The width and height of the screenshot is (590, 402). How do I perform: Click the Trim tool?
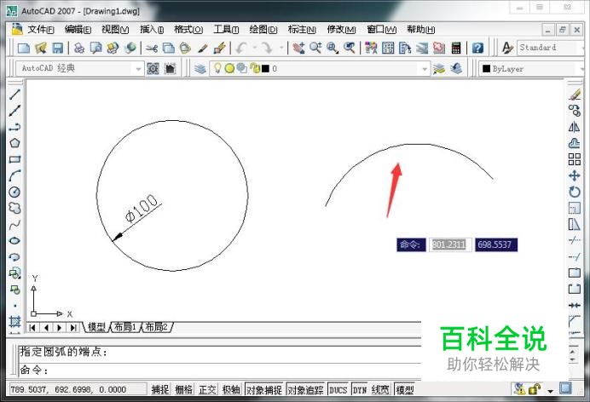(x=574, y=240)
